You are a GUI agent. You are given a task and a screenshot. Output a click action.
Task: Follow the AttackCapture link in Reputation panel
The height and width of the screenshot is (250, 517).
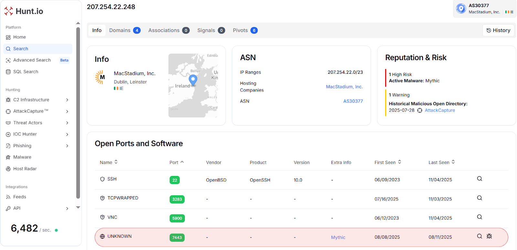pos(439,110)
